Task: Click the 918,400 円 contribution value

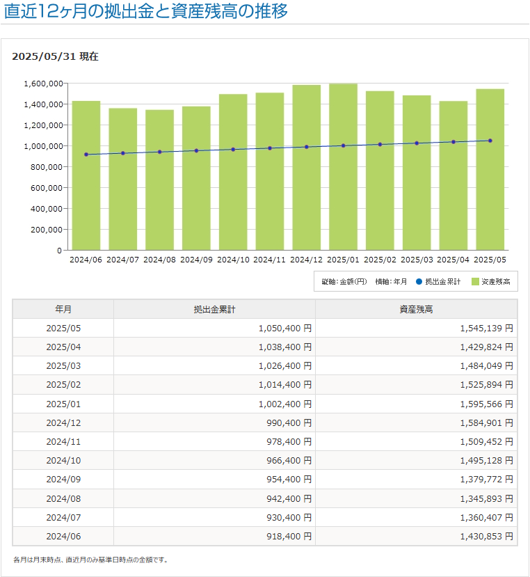Action: [289, 536]
